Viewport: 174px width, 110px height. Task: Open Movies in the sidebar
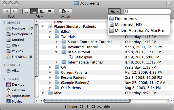tap(14, 101)
